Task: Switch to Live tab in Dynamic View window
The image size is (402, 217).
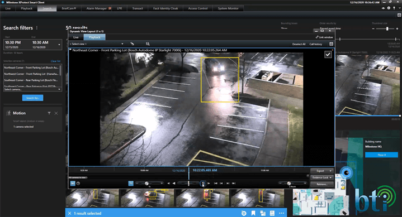Action: 76,37
